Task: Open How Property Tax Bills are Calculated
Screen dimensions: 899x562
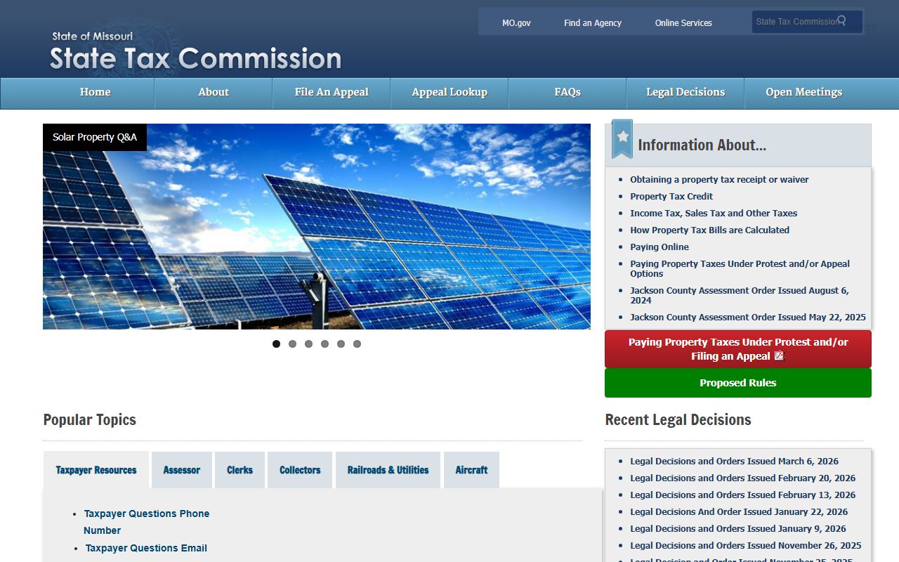Action: [x=709, y=230]
